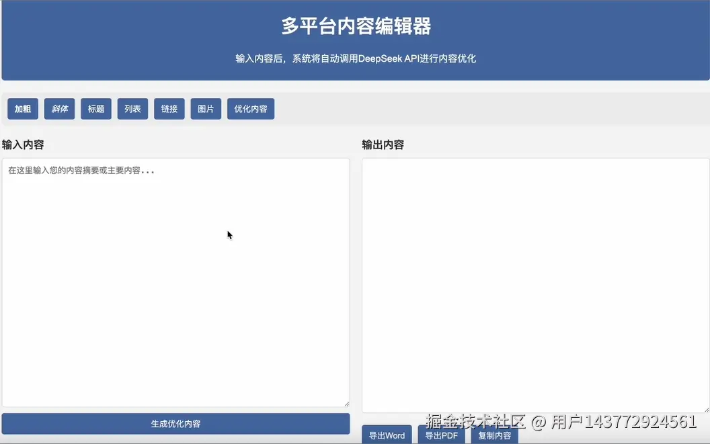Insert an image with the 图片 button
The width and height of the screenshot is (710, 444).
[206, 109]
